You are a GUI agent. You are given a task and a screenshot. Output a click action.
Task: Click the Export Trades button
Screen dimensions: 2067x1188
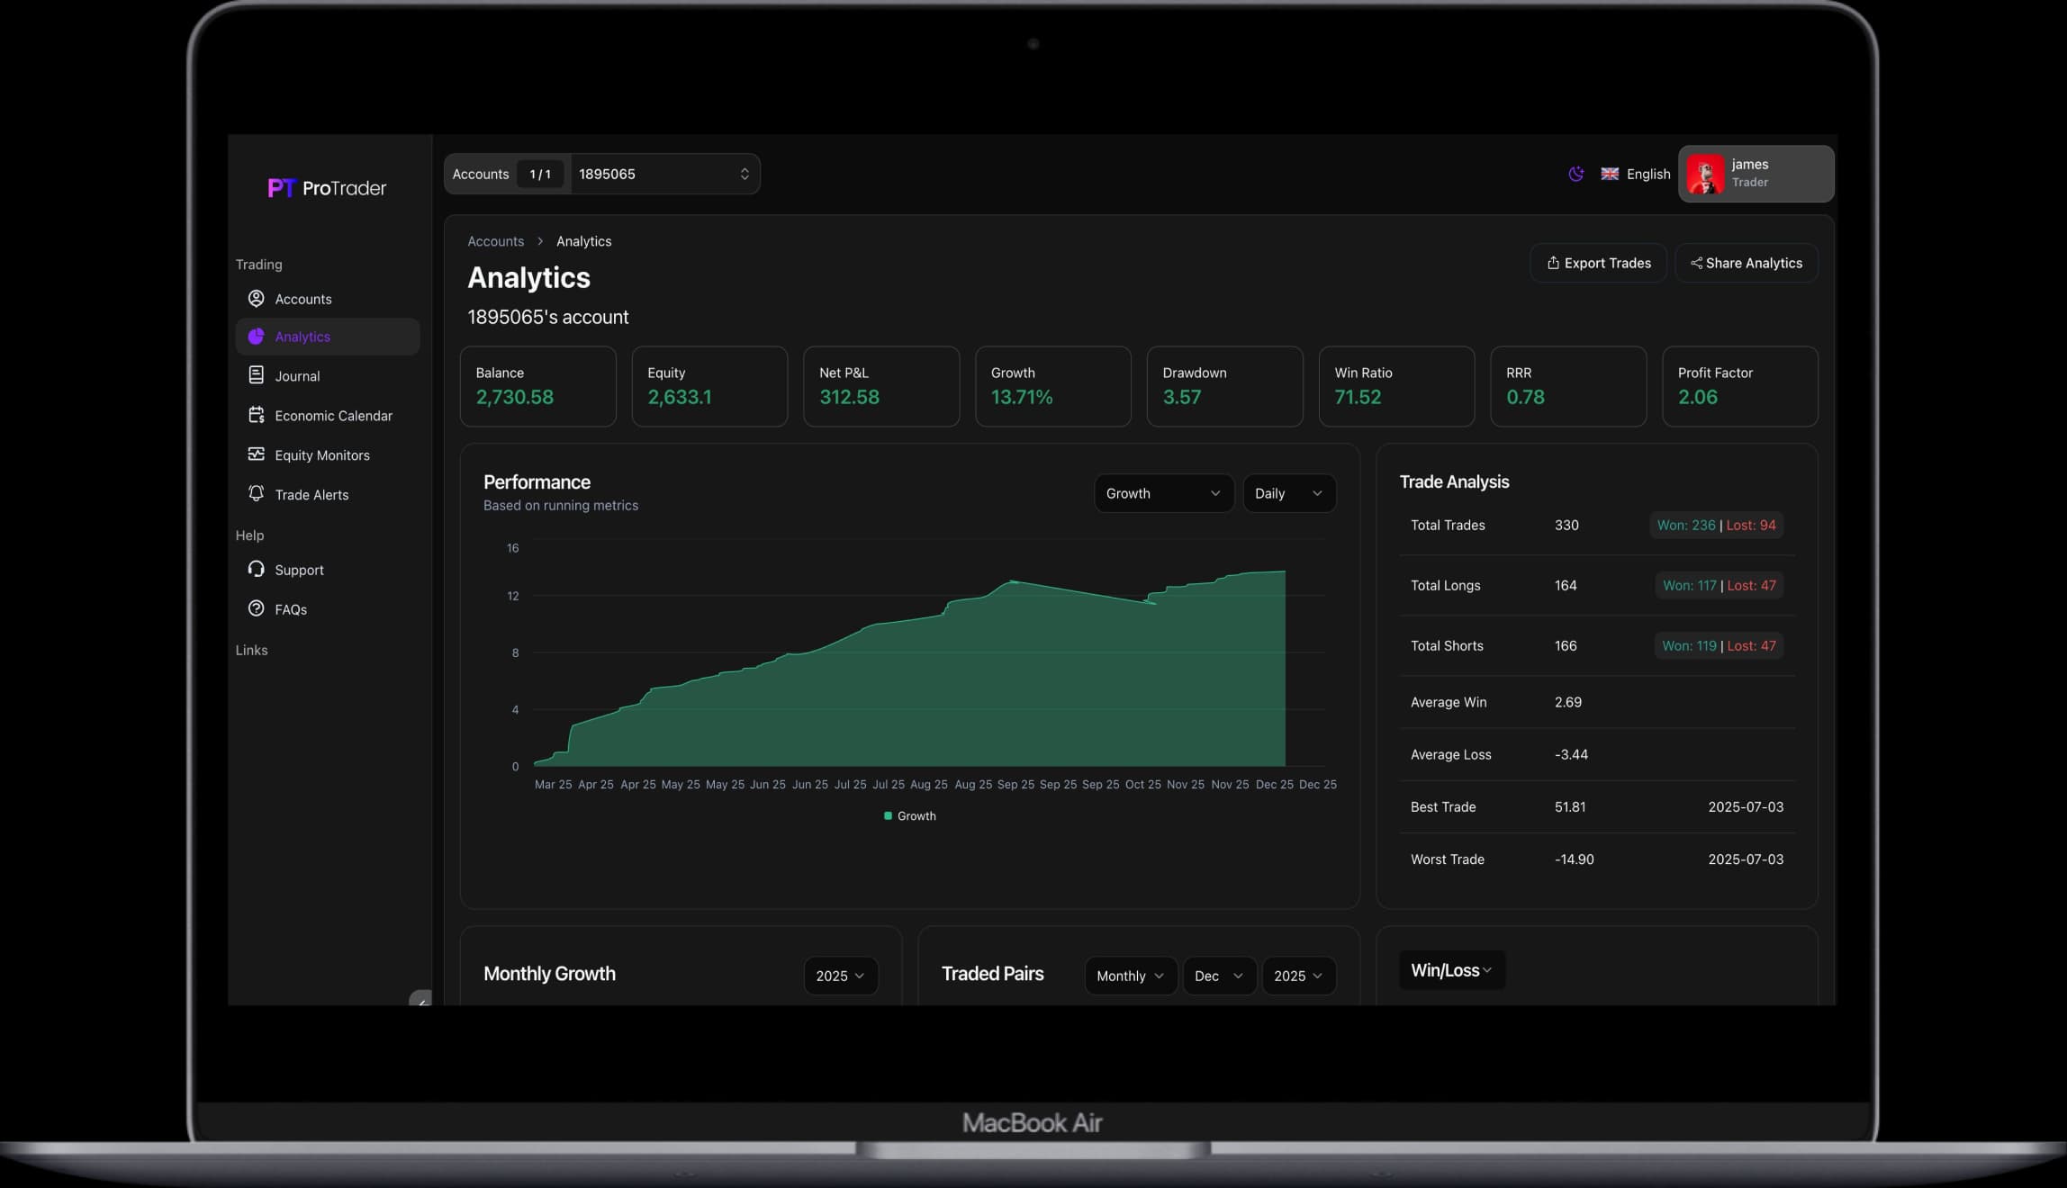[x=1598, y=263]
